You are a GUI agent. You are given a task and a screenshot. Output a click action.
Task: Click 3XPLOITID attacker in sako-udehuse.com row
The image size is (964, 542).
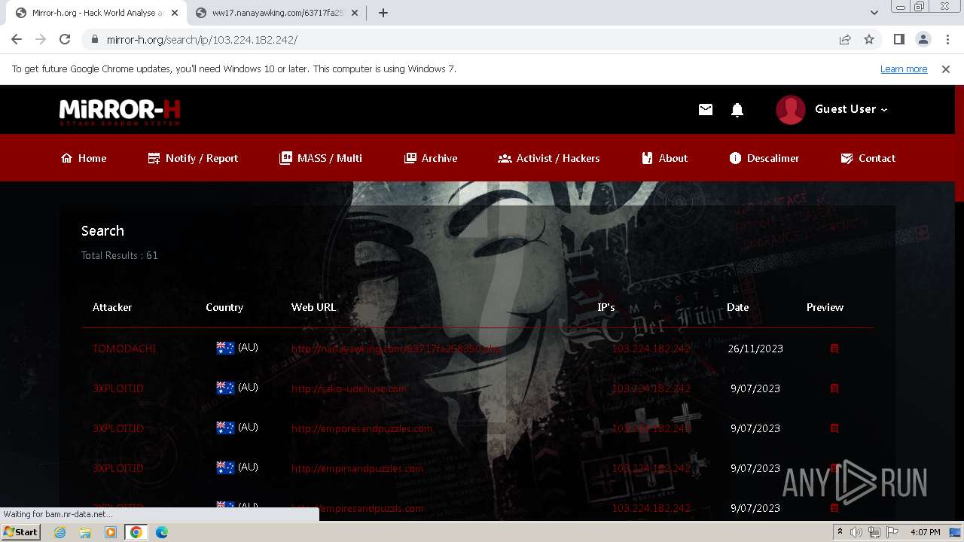tap(118, 388)
